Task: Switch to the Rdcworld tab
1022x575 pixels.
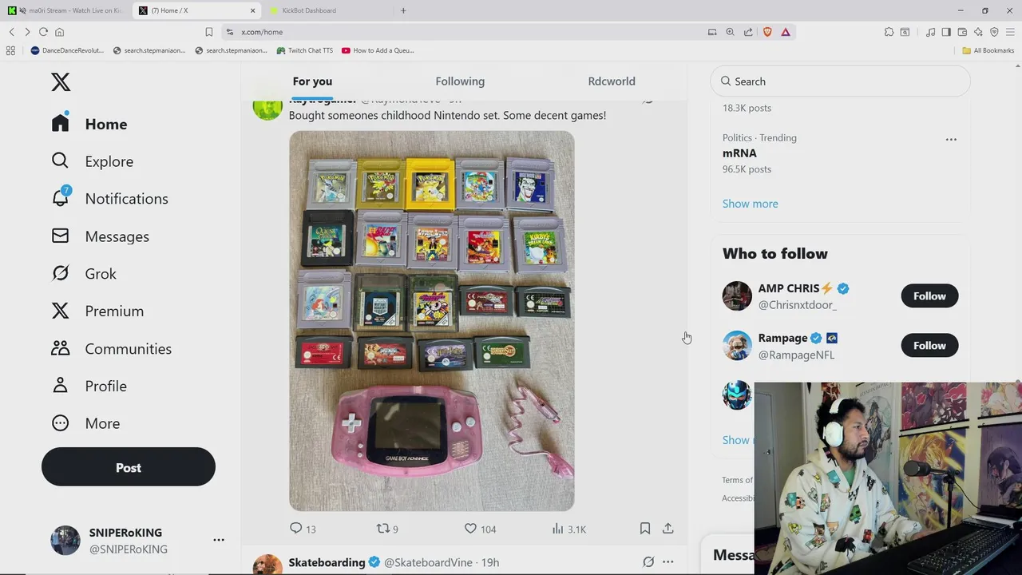Action: (x=612, y=81)
